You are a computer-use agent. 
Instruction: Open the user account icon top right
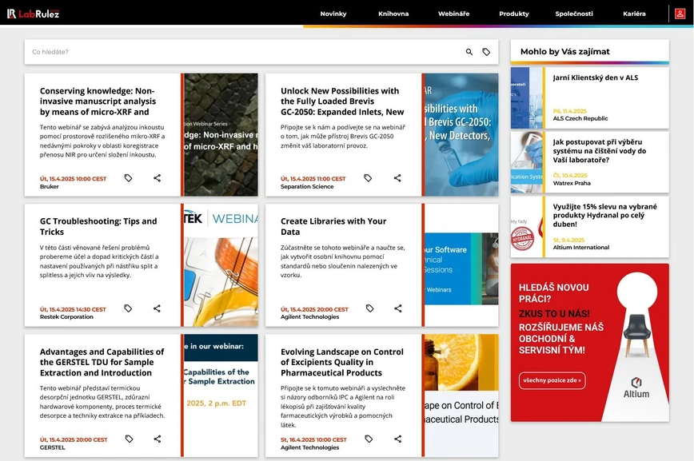coord(680,13)
